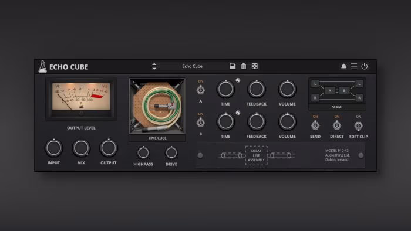
Task: Toggle the SEND switch
Action: tap(315, 125)
